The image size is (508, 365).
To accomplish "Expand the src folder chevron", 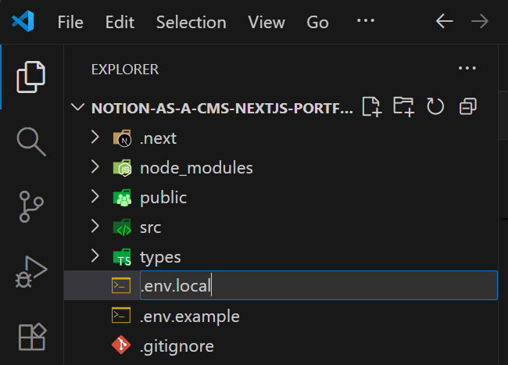I will 95,227.
